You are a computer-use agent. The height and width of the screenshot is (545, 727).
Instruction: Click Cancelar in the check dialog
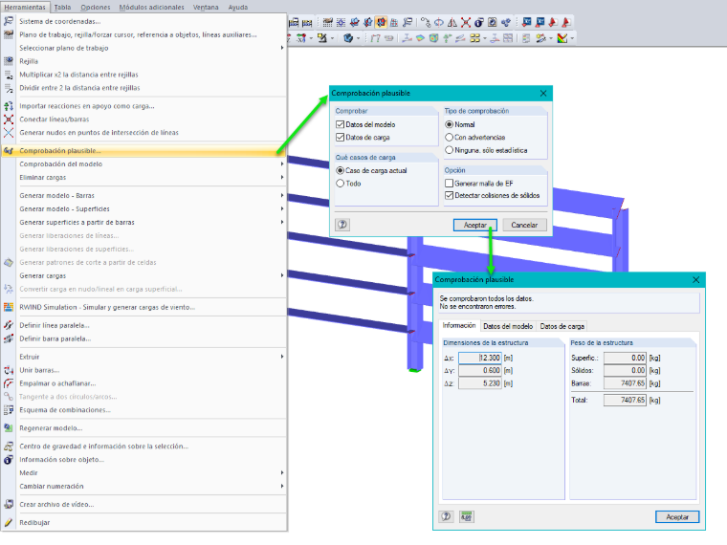524,225
